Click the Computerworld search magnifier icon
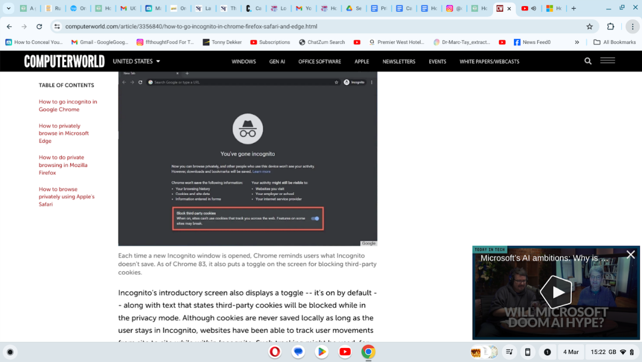 (x=588, y=61)
